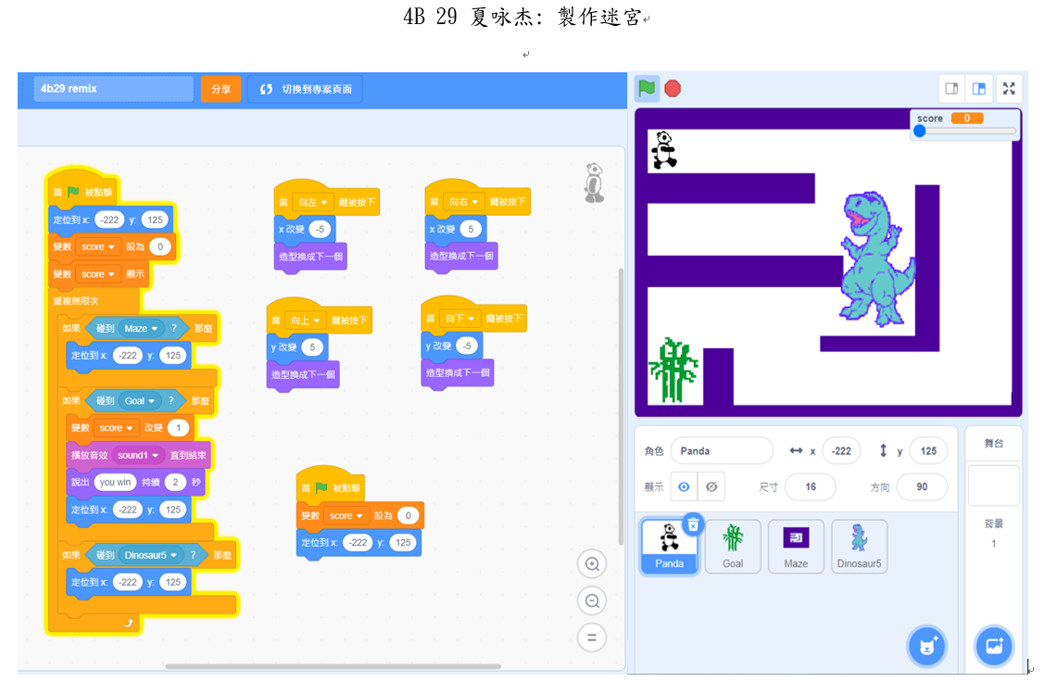
Task: Open score dropdown in change by 1 block
Action: click(x=116, y=428)
